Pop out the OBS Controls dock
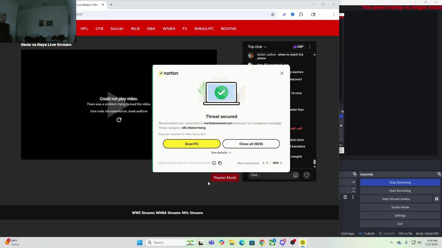 439,174
